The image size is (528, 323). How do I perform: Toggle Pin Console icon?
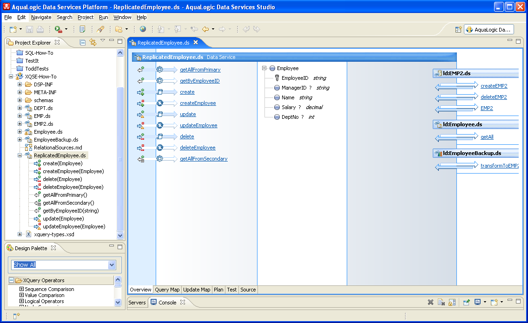point(466,302)
